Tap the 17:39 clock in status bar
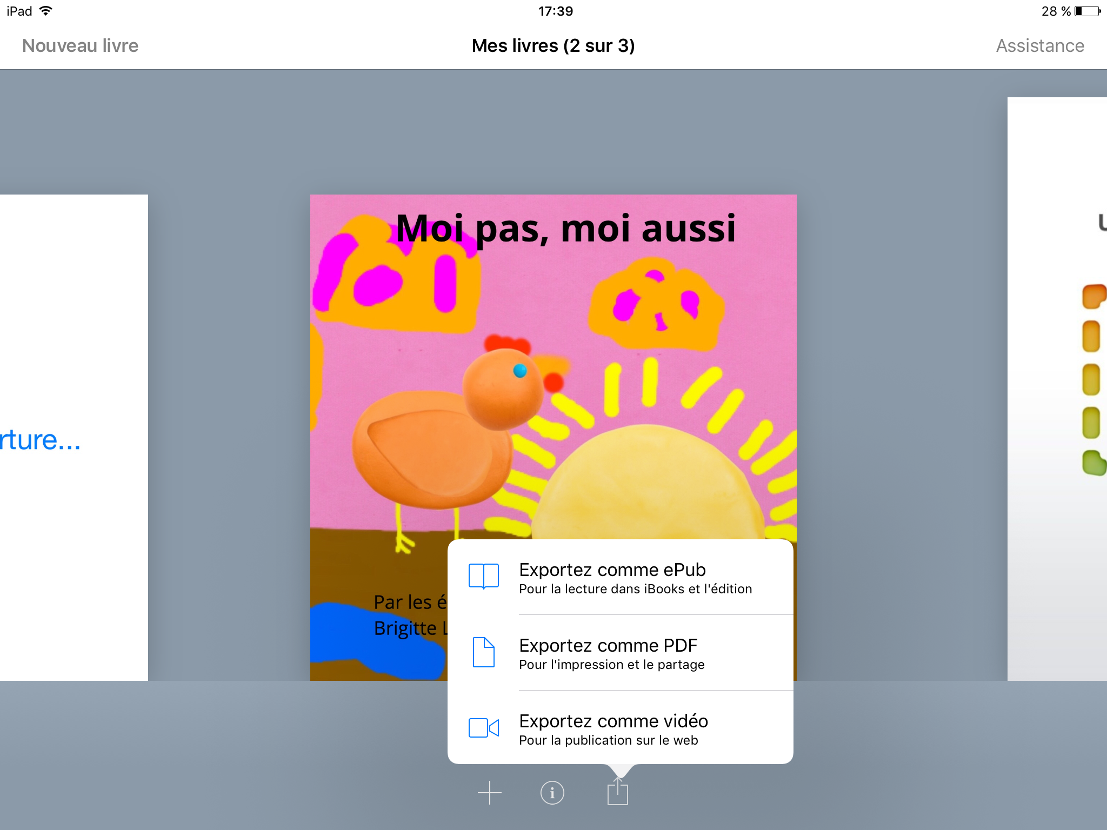The image size is (1107, 830). [555, 11]
